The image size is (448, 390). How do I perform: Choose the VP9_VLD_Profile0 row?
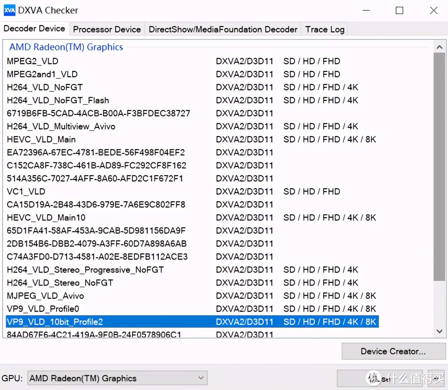(43, 309)
